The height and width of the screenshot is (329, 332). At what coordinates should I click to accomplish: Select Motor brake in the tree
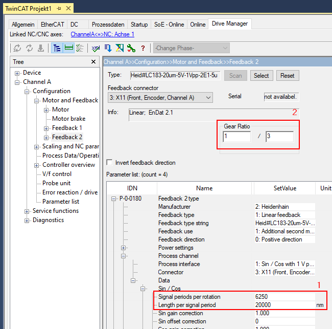pyautogui.click(x=69, y=119)
